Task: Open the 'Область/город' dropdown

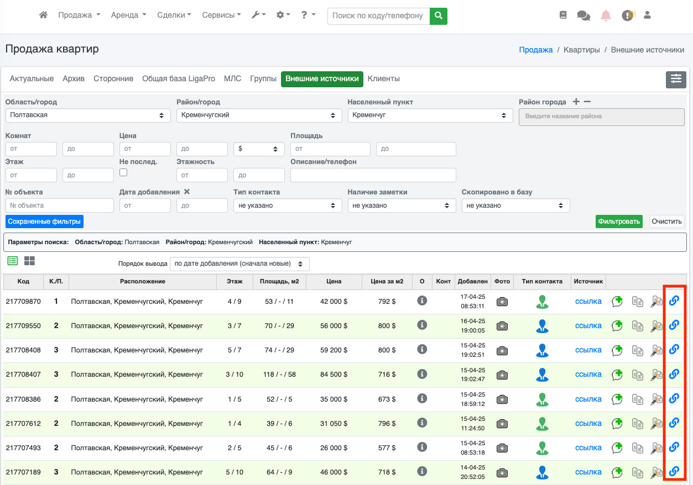Action: coord(88,115)
